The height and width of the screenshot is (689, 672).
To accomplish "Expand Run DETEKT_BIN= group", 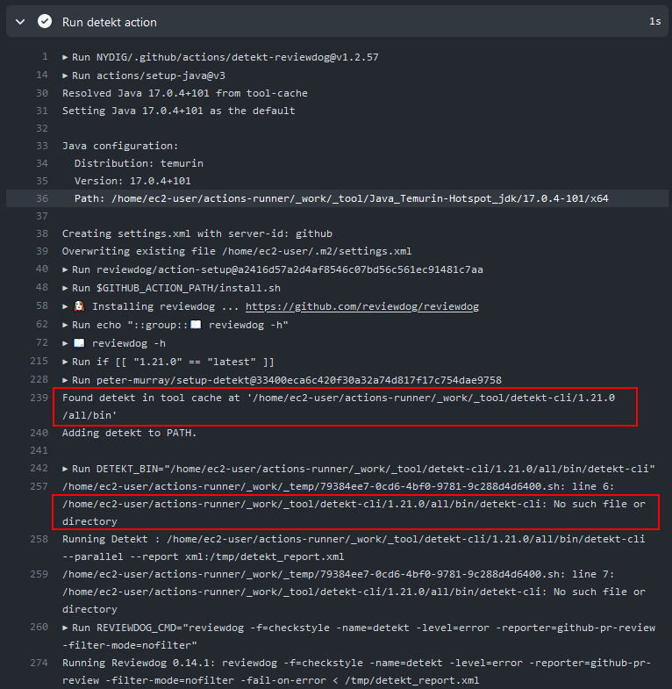I will point(65,469).
